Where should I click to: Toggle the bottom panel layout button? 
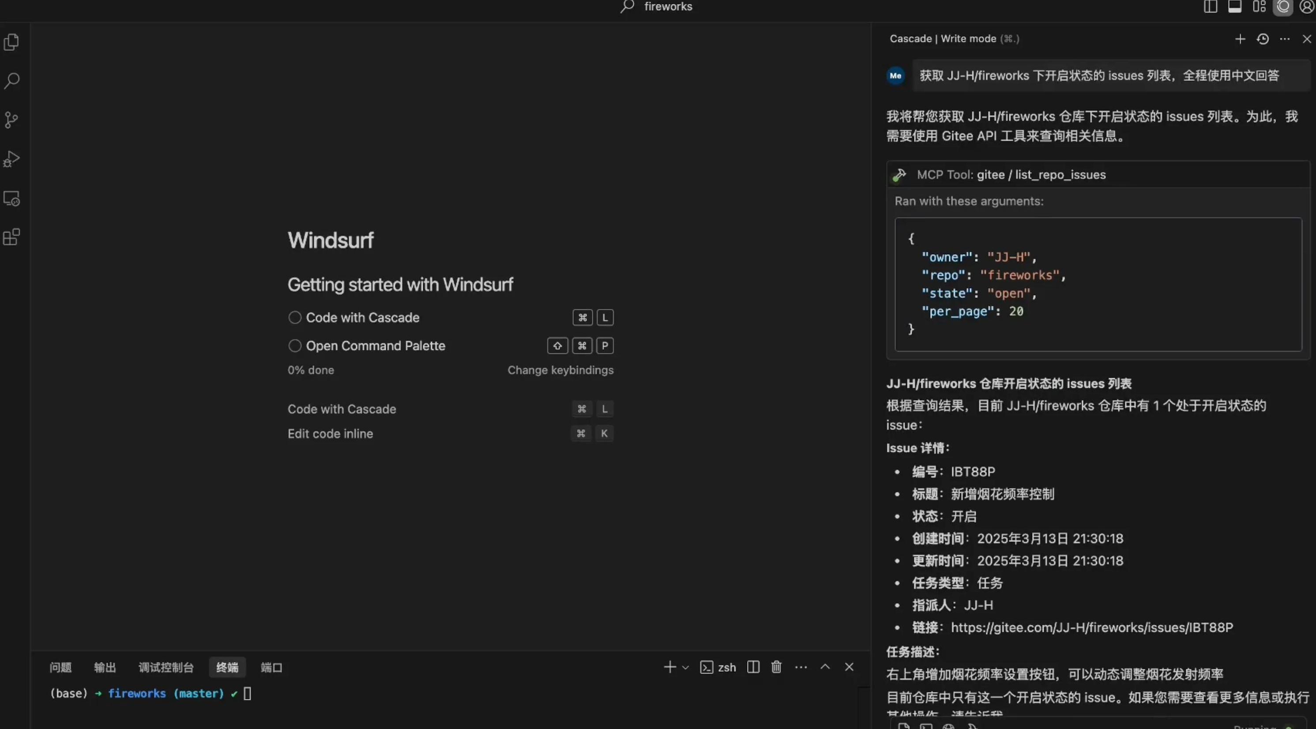(1235, 7)
